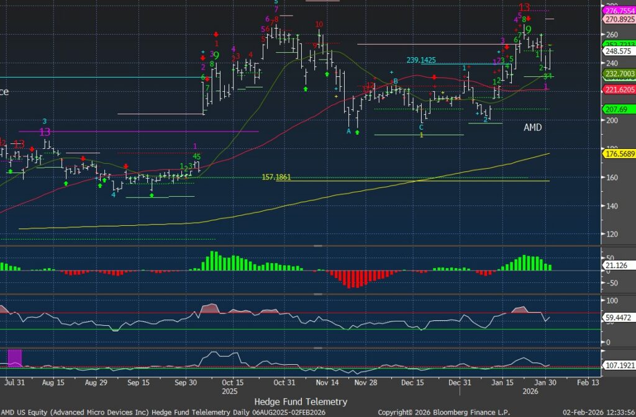This screenshot has width=636, height=417.
Task: Click the yellow 176.5689 moving average tag
Action: (x=619, y=153)
